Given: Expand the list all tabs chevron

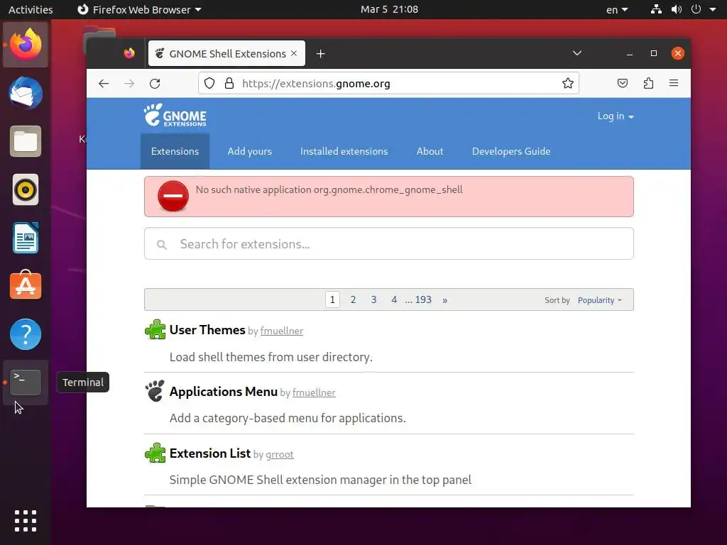Looking at the screenshot, I should pos(577,53).
